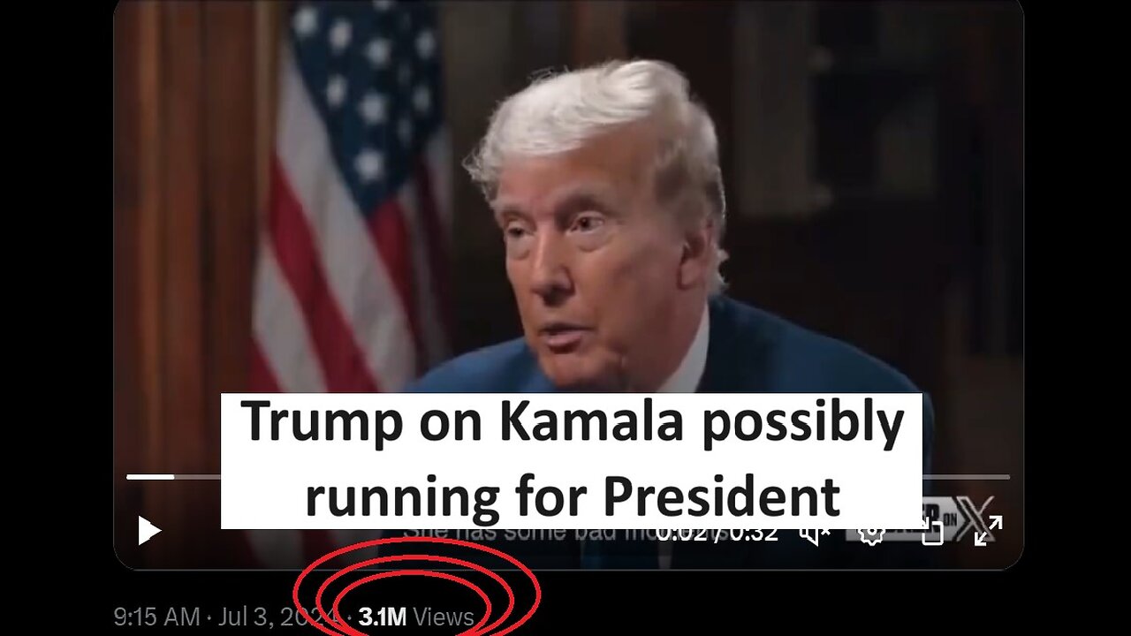This screenshot has width=1131, height=636.
Task: Click the 3.1M Views count
Action: tap(416, 617)
